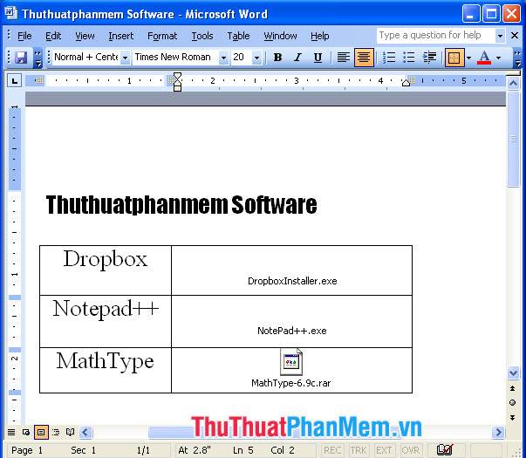Click the vertical scrollbar thumb
526x458 pixels.
[x=513, y=139]
